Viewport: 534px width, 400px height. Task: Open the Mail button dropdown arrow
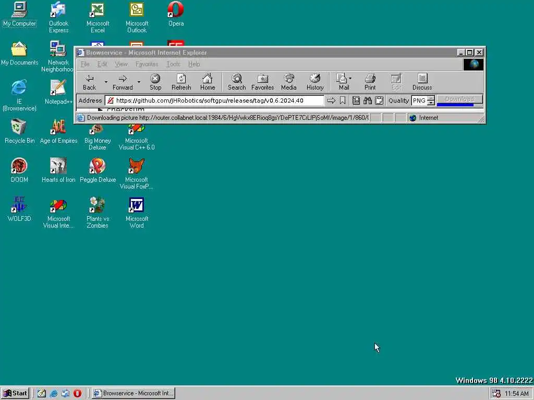tap(350, 79)
